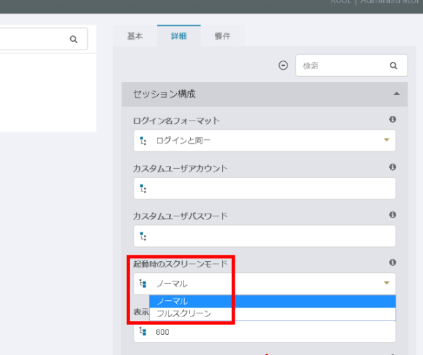Viewport: 423px width, 355px height.
Task: Click the inheritance icon beside the 800 value
Action: coord(143,332)
